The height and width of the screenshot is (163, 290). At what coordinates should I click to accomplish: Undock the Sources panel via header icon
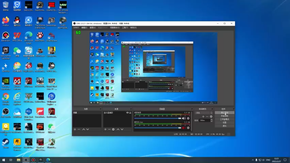click(131, 109)
